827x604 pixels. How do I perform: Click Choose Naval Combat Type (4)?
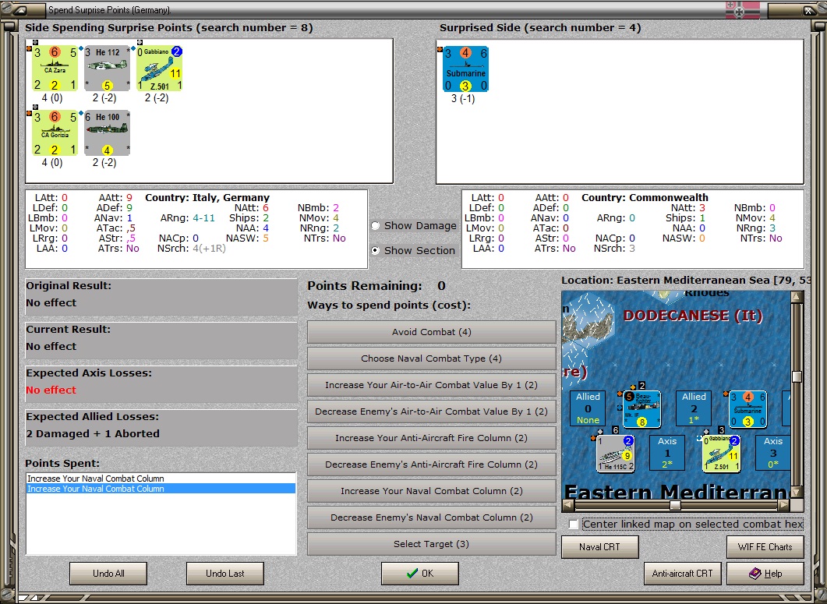432,359
